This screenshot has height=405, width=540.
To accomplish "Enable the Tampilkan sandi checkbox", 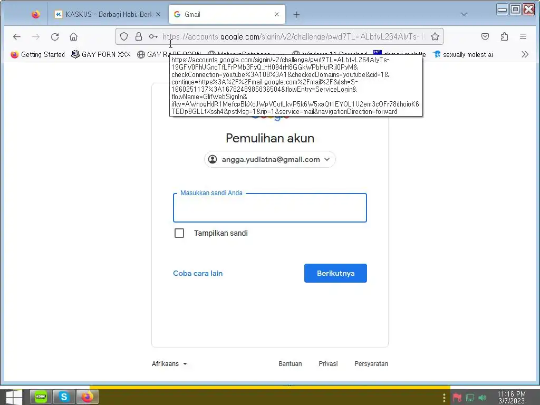I will tap(179, 233).
